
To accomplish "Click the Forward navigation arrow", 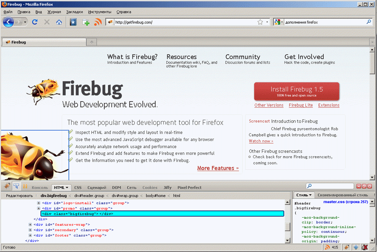I will [x=18, y=22].
